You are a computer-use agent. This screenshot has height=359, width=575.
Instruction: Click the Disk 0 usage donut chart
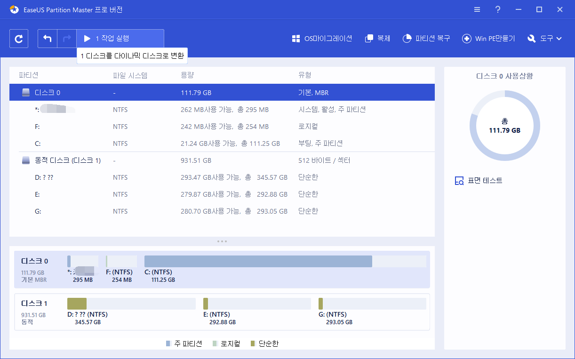tap(504, 126)
